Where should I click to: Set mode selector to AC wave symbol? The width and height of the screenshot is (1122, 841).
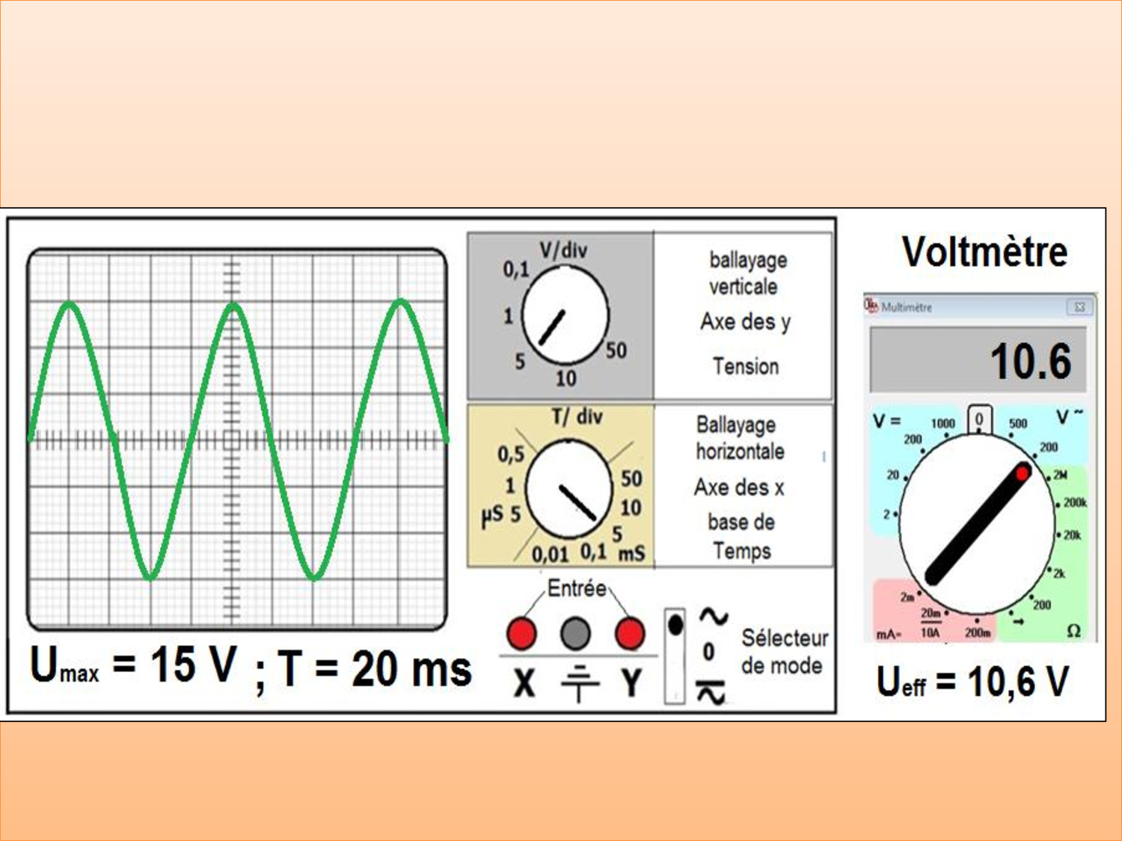(713, 617)
